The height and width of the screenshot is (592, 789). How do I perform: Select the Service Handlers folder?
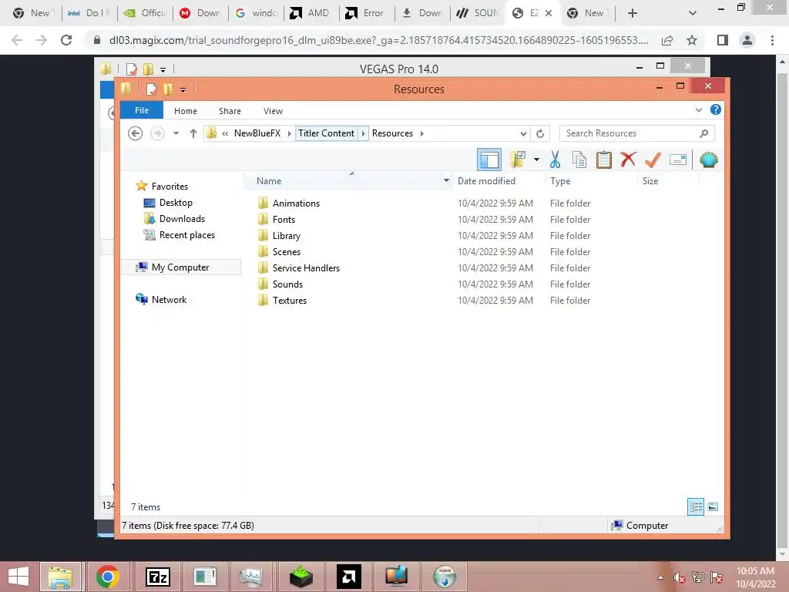pos(306,267)
